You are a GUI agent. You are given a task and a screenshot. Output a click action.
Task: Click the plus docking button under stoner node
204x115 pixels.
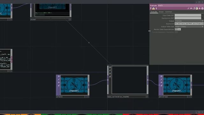click(70, 19)
